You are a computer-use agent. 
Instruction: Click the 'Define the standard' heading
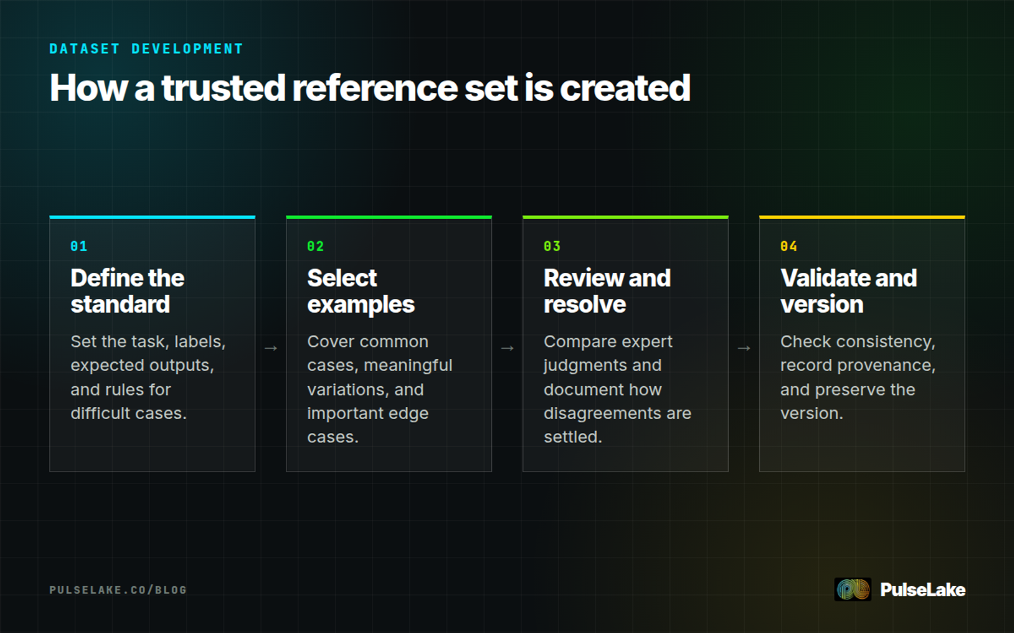pos(127,291)
